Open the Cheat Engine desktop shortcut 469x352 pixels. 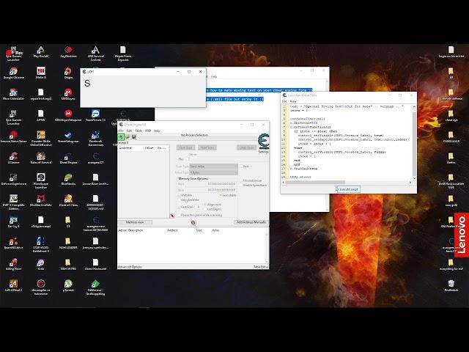click(x=68, y=158)
